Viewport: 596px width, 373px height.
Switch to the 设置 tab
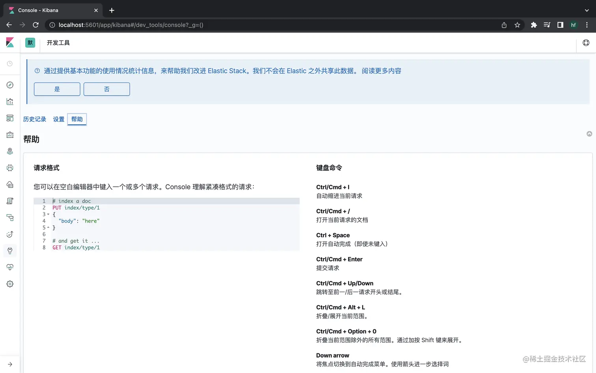[x=59, y=119]
